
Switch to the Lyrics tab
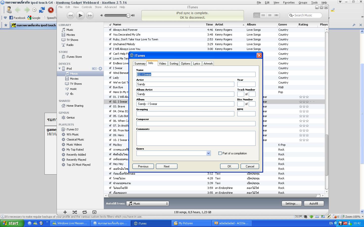(196, 64)
